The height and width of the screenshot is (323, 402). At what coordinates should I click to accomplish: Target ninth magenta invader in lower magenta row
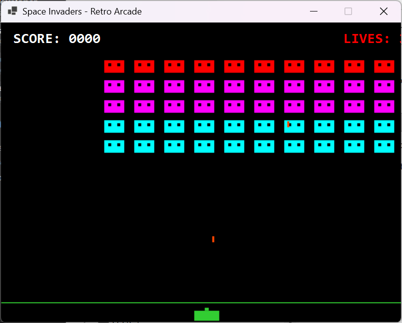click(x=354, y=106)
